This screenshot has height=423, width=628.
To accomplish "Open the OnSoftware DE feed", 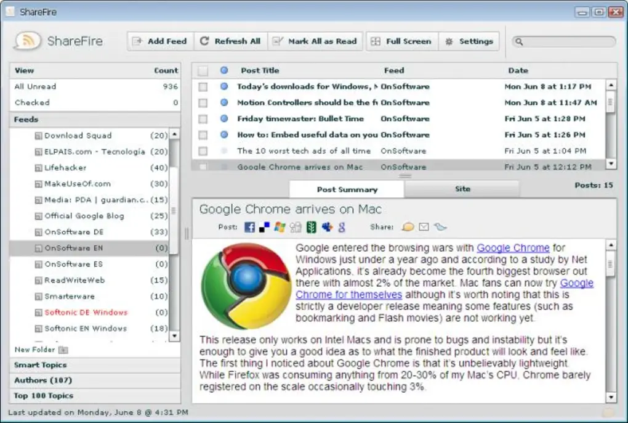I will [89, 232].
